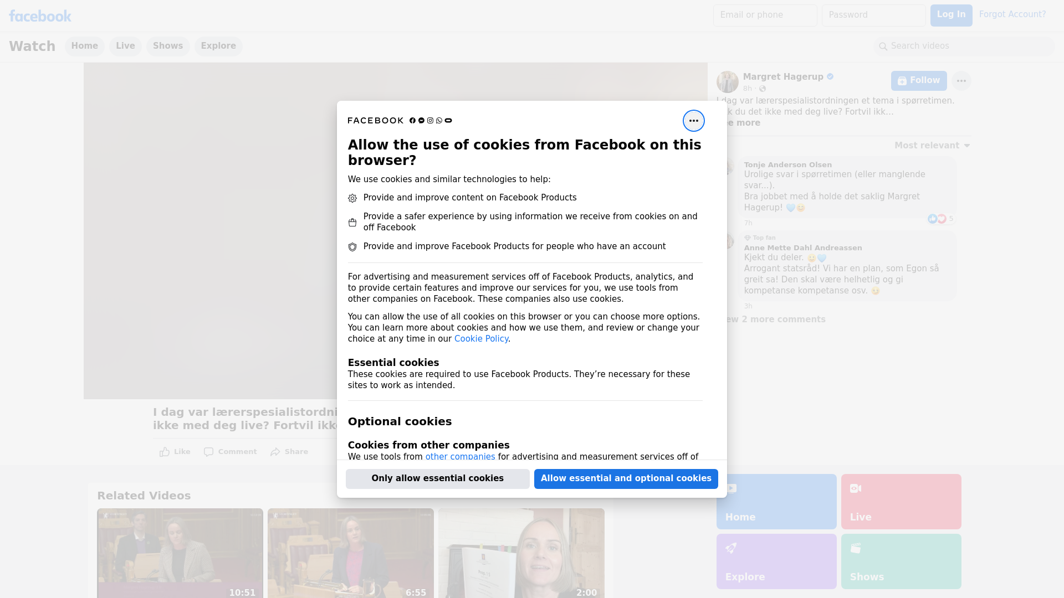The height and width of the screenshot is (598, 1064).
Task: Click Forgot Account? link
Action: click(x=1012, y=14)
